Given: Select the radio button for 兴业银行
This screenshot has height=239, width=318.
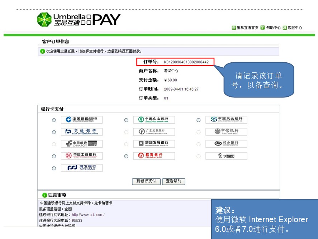Looking at the screenshot, I should pyautogui.click(x=198, y=144).
